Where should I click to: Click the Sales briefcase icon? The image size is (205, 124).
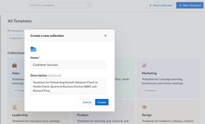(x=14, y=65)
